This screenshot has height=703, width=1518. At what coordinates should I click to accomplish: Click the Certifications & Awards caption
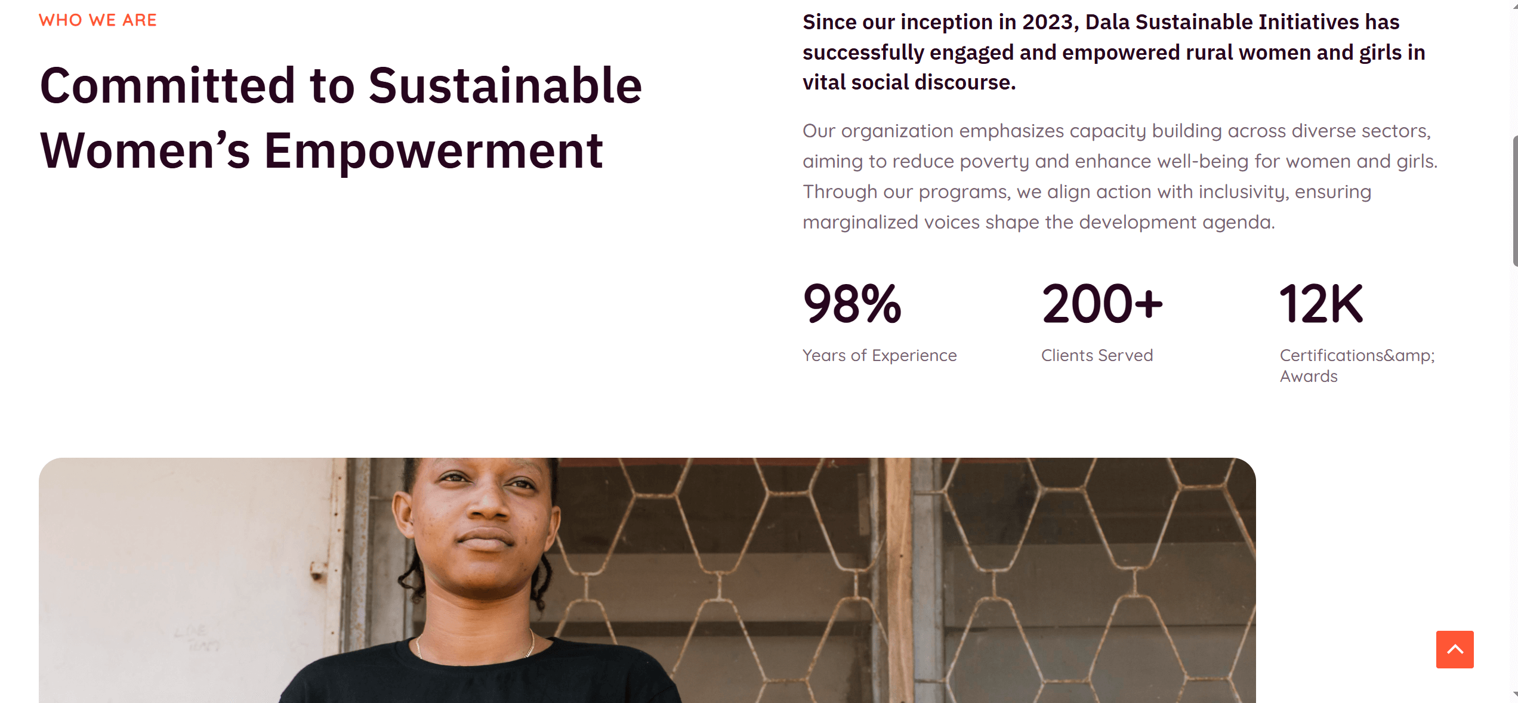tap(1357, 366)
